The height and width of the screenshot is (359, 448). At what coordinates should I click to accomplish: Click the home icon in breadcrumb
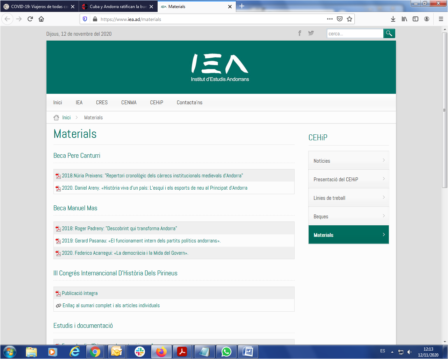[56, 118]
